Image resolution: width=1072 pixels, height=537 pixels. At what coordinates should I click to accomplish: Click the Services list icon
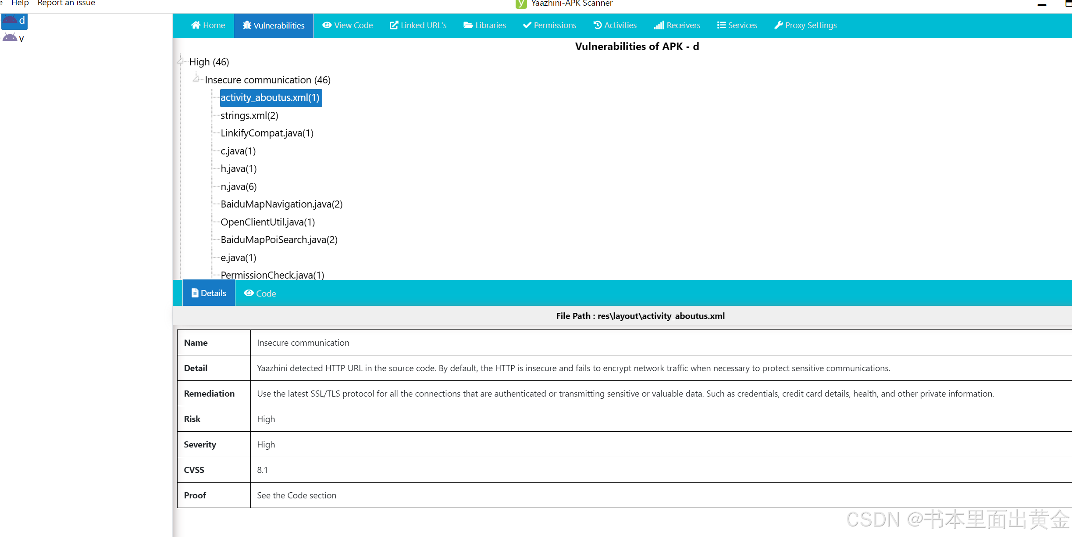pos(721,25)
